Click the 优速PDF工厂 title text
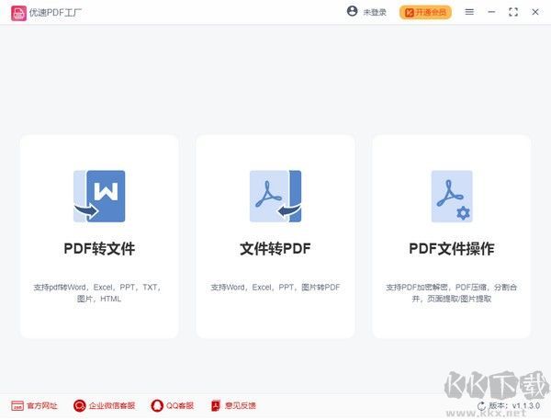551x419 pixels. point(55,13)
